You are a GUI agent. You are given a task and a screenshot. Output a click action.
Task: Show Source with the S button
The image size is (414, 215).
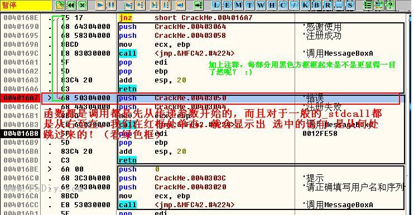350,5
